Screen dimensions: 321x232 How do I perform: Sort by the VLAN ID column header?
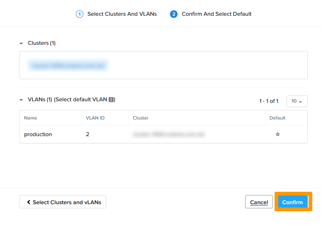point(95,118)
